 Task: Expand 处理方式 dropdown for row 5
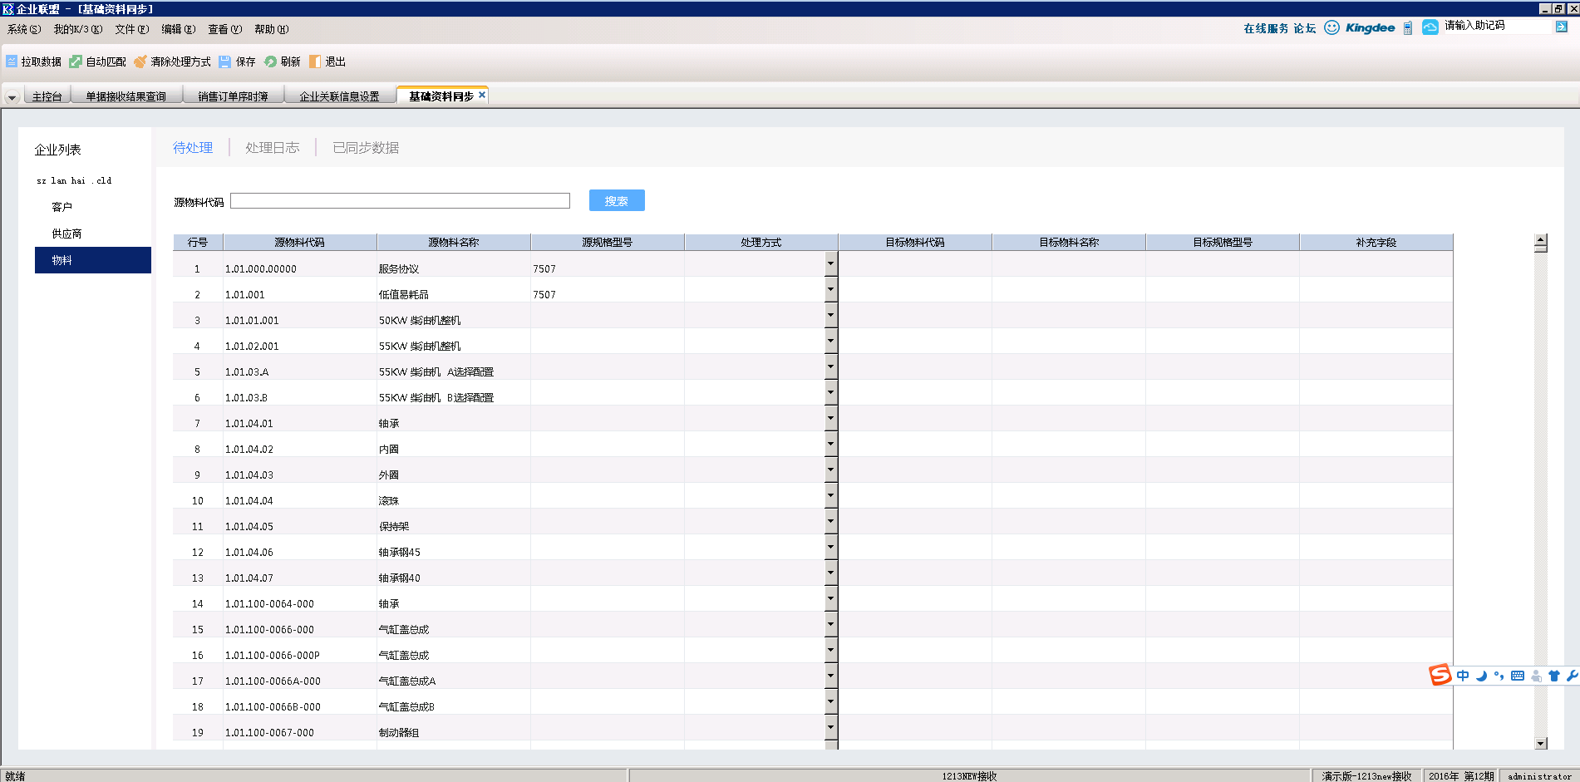pyautogui.click(x=830, y=367)
